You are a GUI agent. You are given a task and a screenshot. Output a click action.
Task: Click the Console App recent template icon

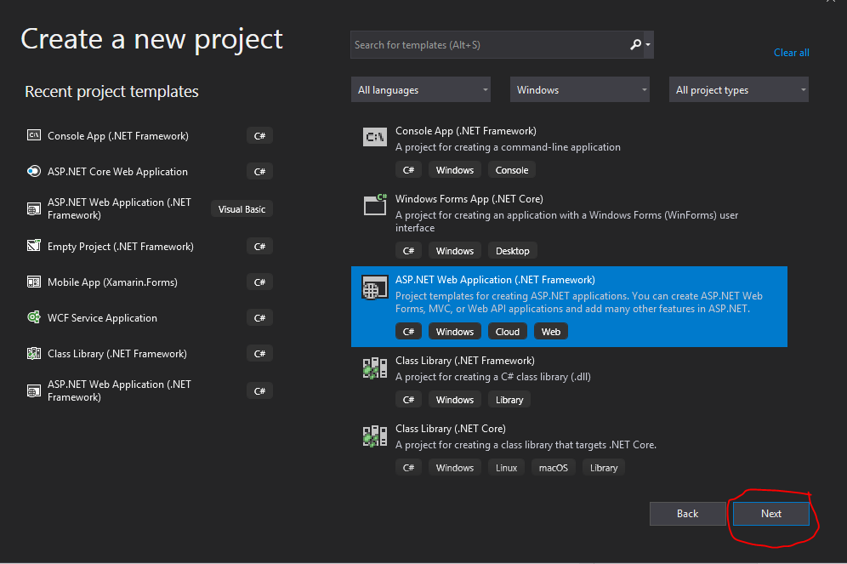point(34,135)
